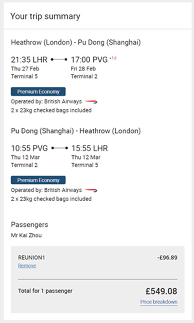Click the 15:55 LHR arrival time
Viewport: 194px width, 323px height.
(x=90, y=148)
